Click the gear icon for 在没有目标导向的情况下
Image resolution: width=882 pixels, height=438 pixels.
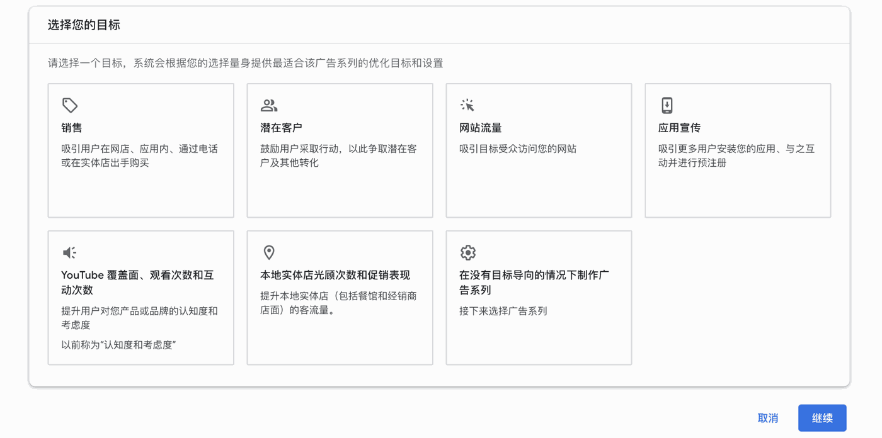(x=467, y=252)
